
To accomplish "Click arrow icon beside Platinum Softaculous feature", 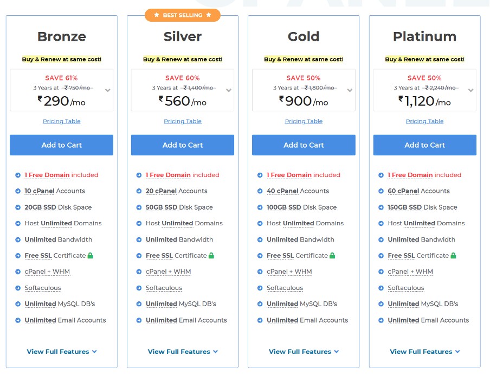I will (381, 288).
